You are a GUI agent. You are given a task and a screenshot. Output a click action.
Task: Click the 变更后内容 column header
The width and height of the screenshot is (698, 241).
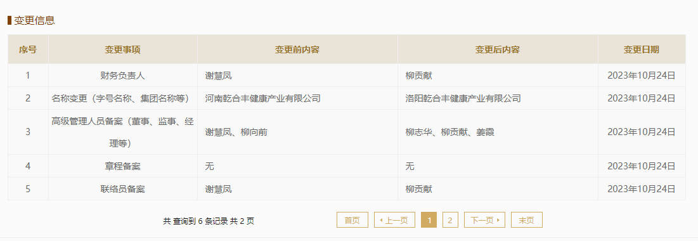coord(498,49)
